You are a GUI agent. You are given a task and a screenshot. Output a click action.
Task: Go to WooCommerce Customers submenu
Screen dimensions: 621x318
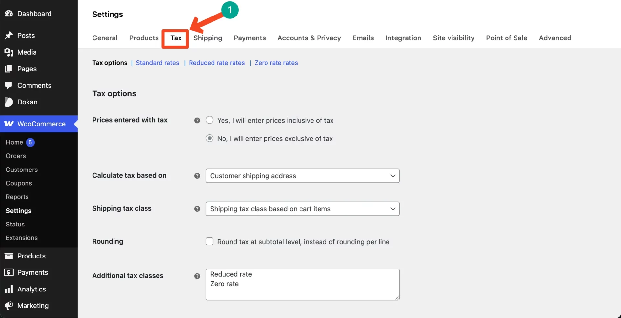point(22,170)
